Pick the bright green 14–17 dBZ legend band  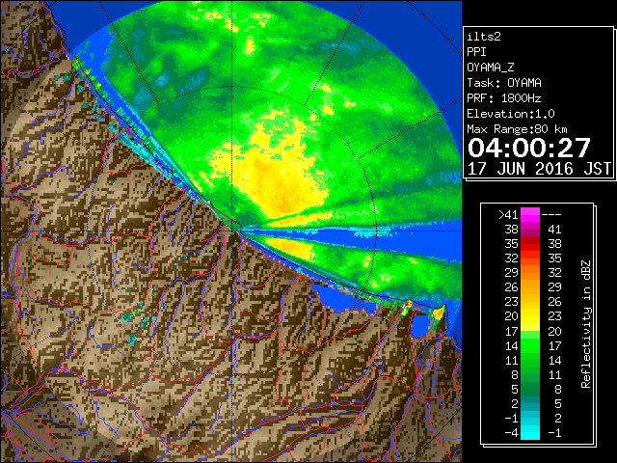click(x=530, y=345)
